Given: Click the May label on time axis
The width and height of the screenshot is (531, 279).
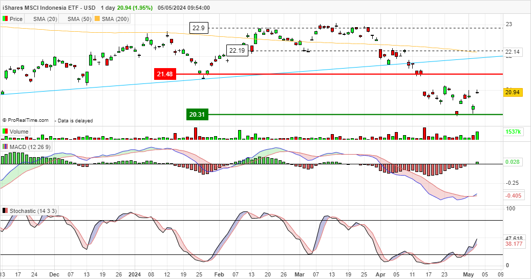Looking at the screenshot, I should point(469,274).
